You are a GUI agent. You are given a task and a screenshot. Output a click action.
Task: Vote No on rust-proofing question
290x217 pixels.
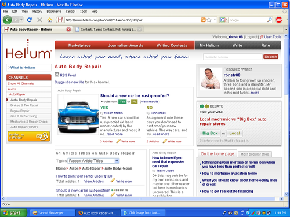[135, 102]
